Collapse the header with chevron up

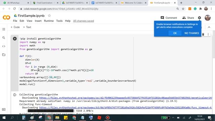pos(209,27)
